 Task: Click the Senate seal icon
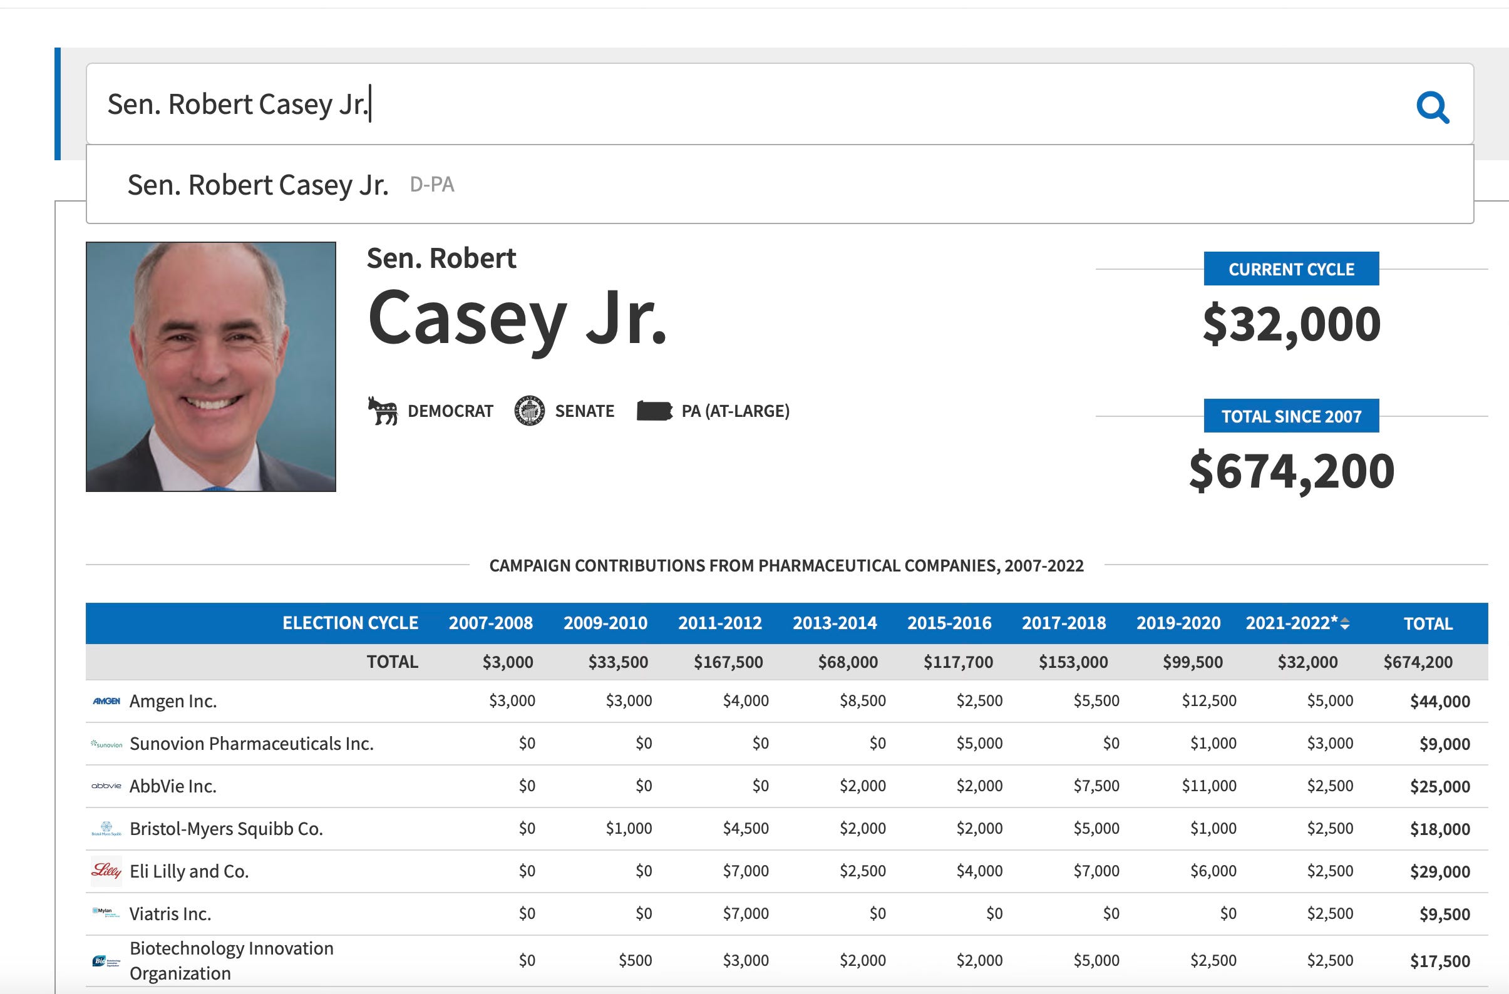529,411
